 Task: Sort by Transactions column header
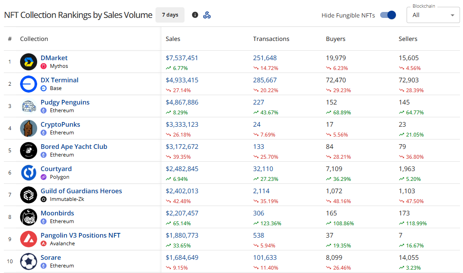[271, 39]
